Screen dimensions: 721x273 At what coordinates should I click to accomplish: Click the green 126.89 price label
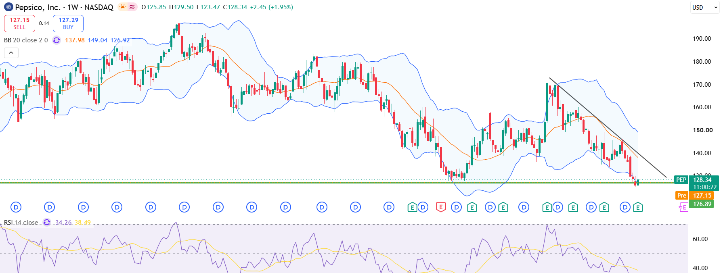(702, 204)
